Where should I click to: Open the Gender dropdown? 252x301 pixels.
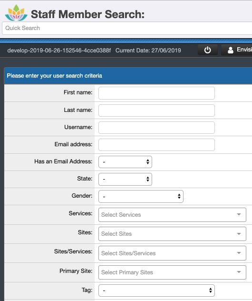(141, 196)
